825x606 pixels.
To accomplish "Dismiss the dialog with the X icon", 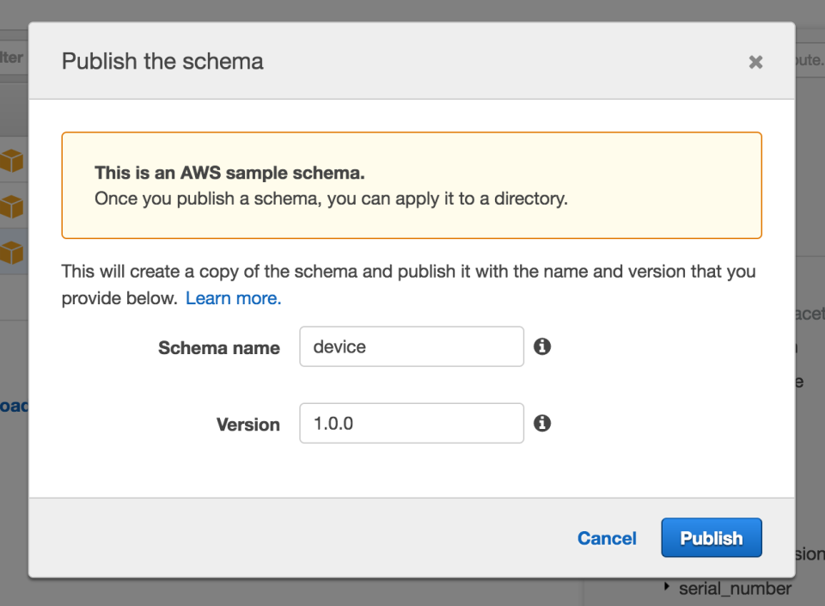I will click(x=755, y=61).
